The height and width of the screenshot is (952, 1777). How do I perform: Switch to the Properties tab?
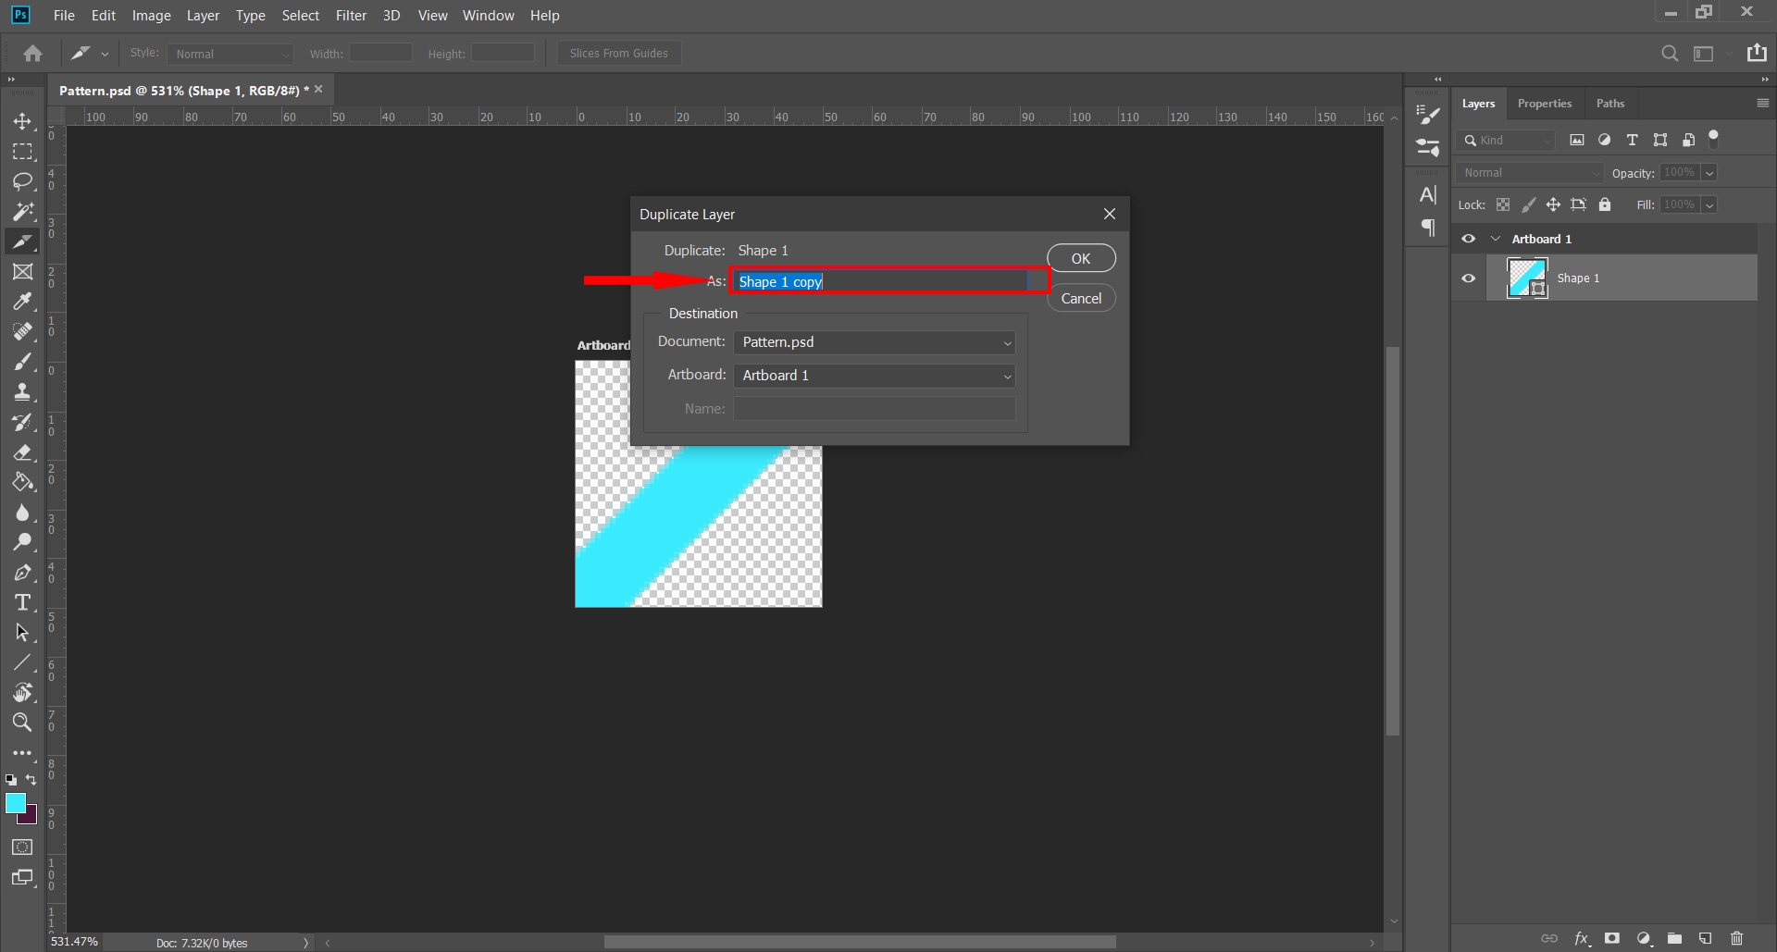(1544, 104)
